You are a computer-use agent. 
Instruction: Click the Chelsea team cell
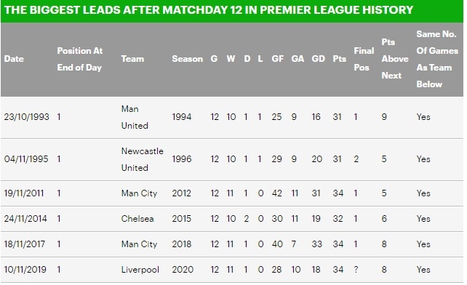pos(137,219)
